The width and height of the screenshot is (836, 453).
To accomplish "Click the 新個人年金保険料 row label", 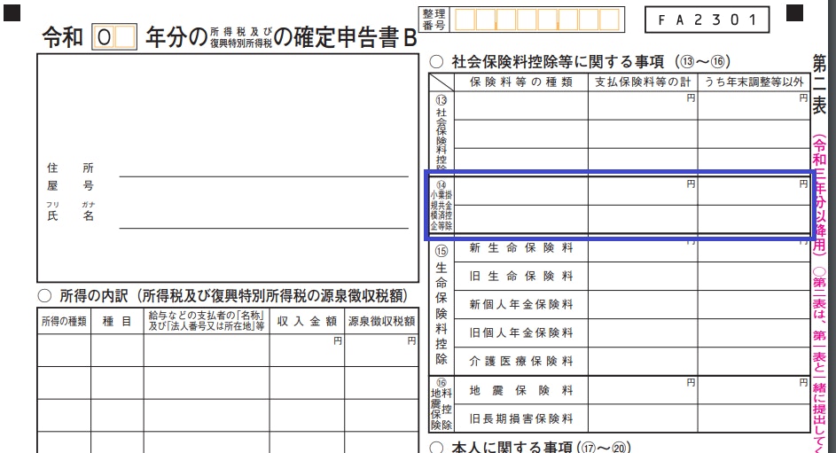I will (x=521, y=304).
